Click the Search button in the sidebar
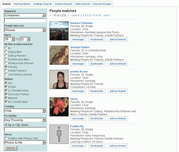Viewport: 179px width, 152px height. (x=11, y=148)
